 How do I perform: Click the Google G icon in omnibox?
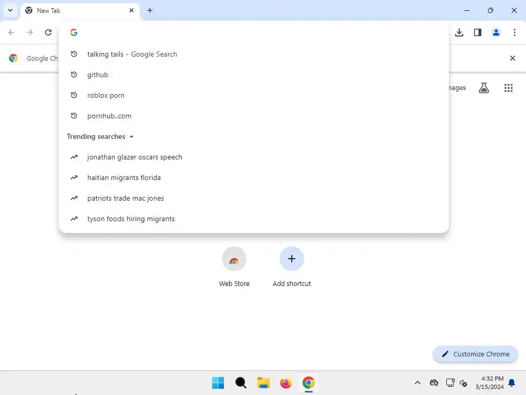[74, 32]
